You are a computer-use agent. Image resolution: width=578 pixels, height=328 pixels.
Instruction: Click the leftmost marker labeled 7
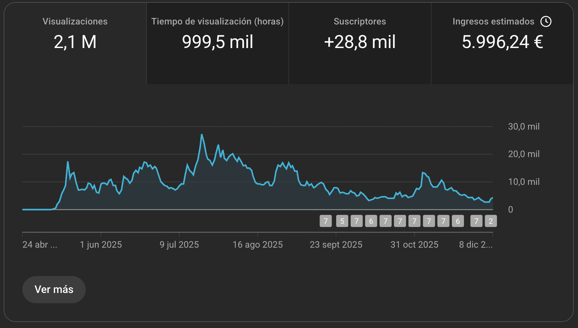pyautogui.click(x=326, y=221)
